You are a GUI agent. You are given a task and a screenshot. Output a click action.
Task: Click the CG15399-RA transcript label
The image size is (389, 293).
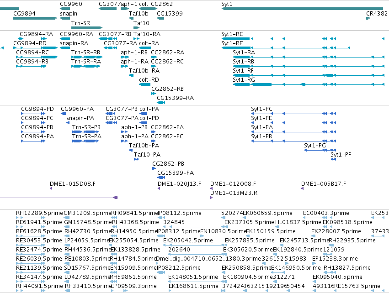point(175,98)
